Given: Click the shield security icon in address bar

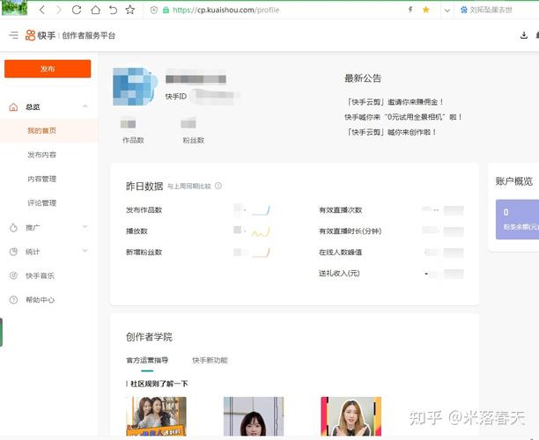Looking at the screenshot, I should (x=153, y=11).
